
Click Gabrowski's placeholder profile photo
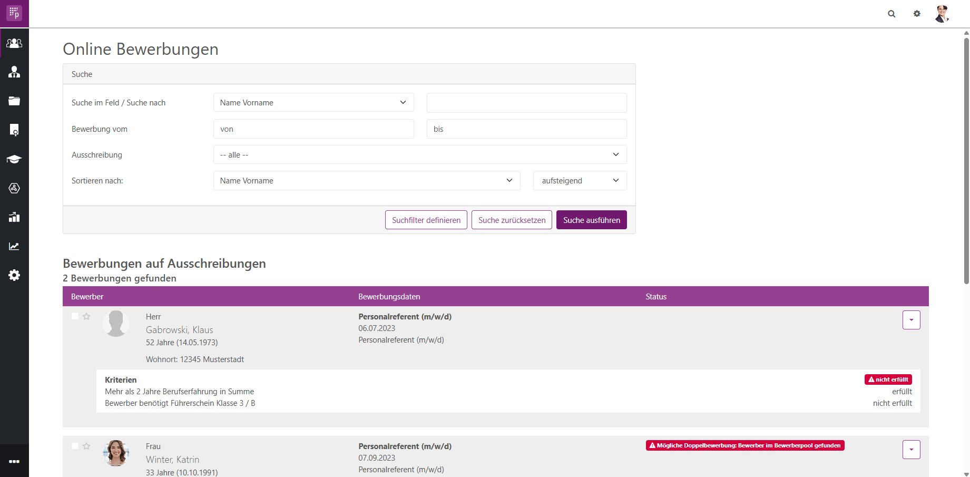pyautogui.click(x=116, y=324)
